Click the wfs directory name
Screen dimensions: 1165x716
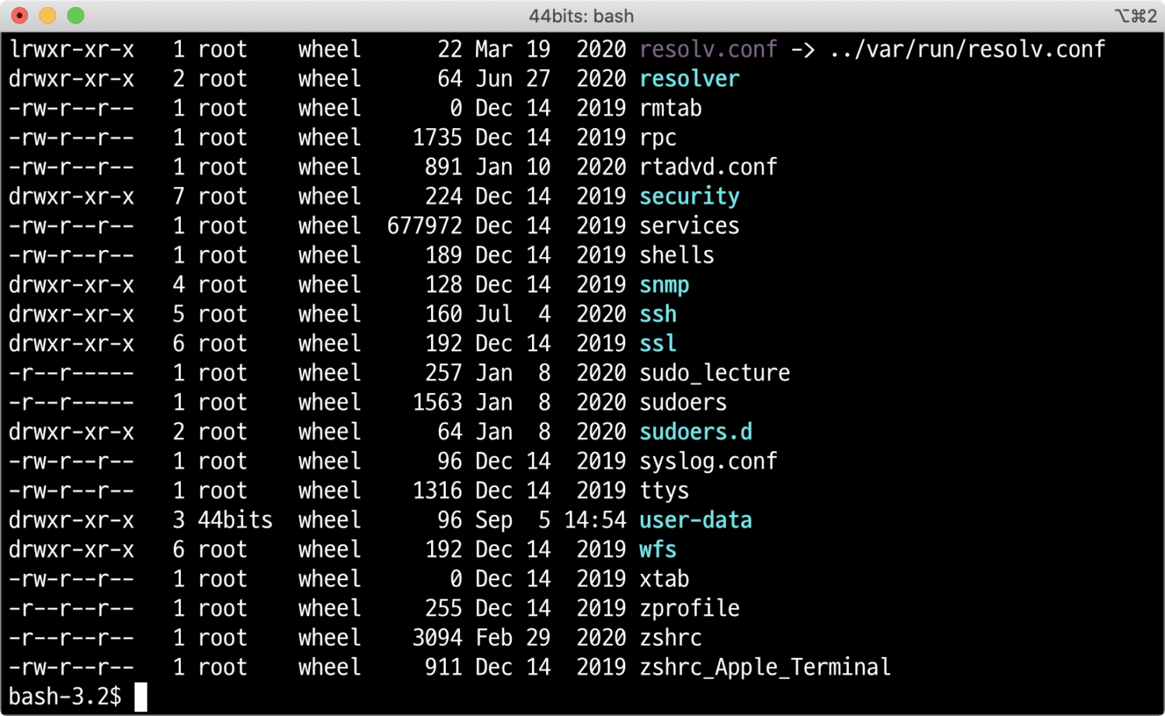[658, 550]
